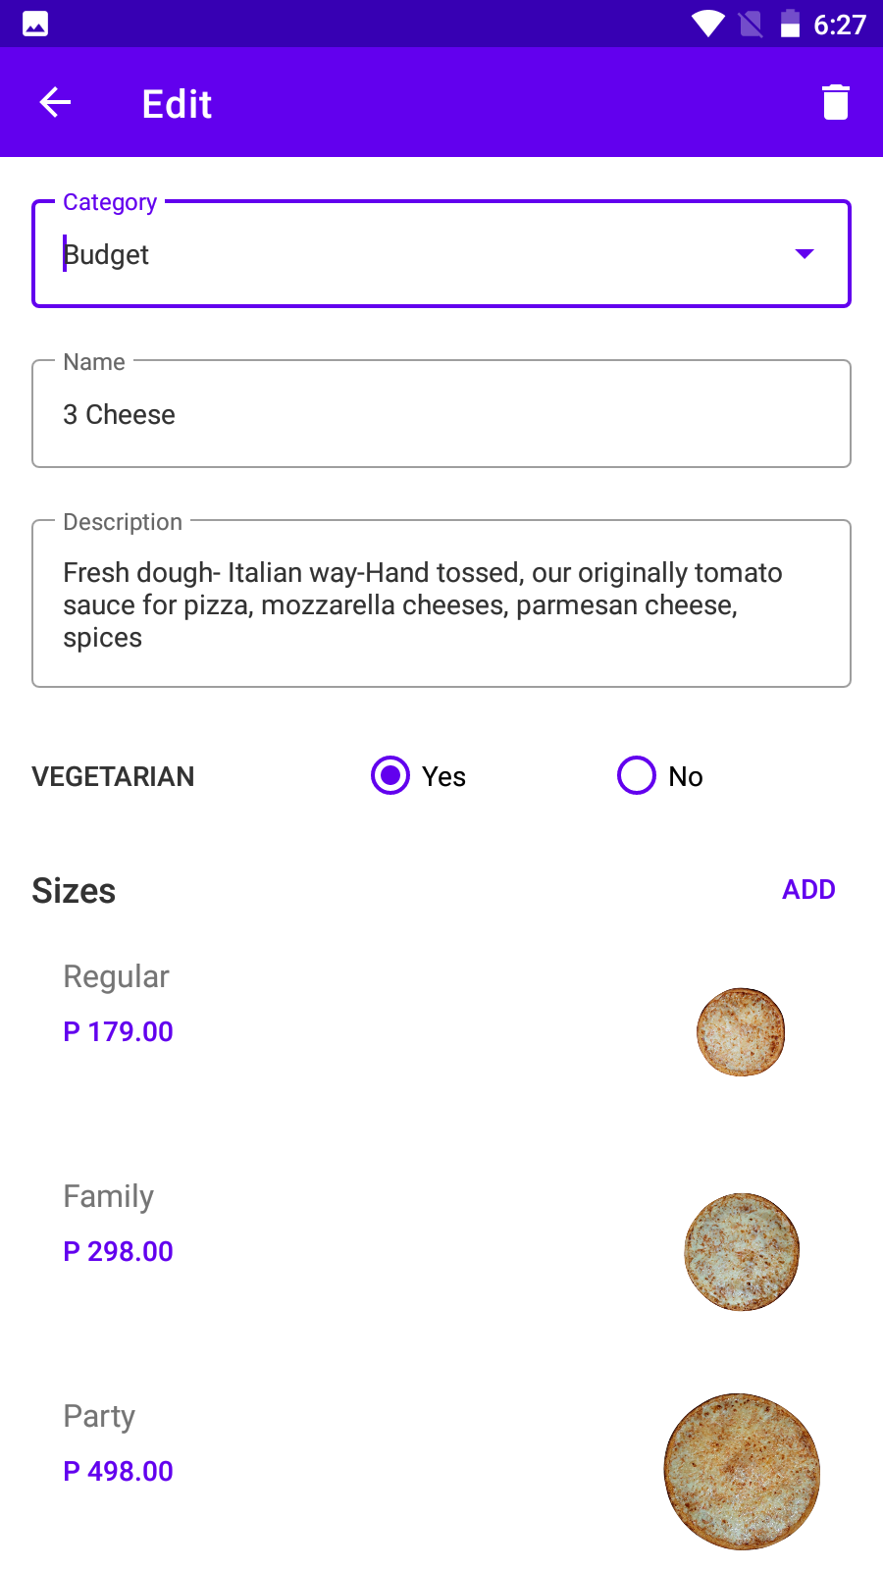Open the Regular size pizza thumbnail
Screen dimensions: 883x1570
point(741,1032)
